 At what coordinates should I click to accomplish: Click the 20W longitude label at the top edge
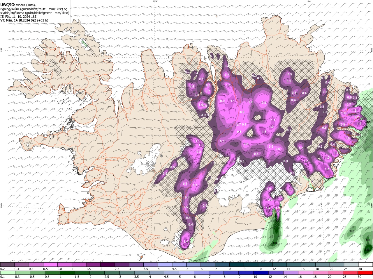[x=155, y=1]
